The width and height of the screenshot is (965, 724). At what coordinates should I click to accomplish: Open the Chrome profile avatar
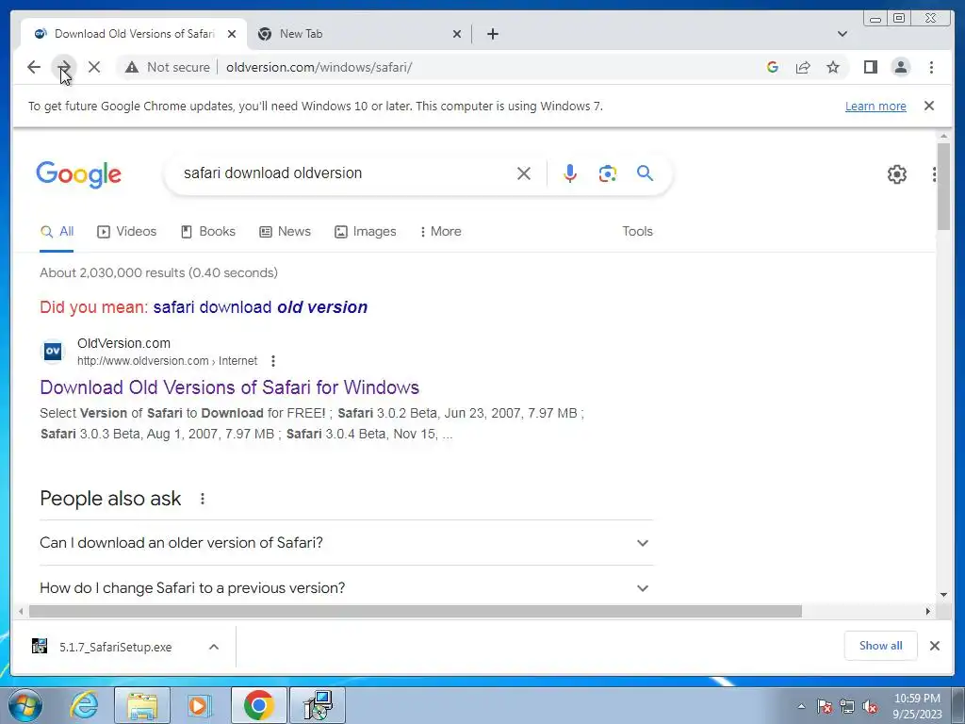(901, 67)
